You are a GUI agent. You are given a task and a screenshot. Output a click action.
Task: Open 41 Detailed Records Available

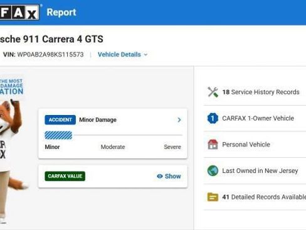tap(255, 197)
